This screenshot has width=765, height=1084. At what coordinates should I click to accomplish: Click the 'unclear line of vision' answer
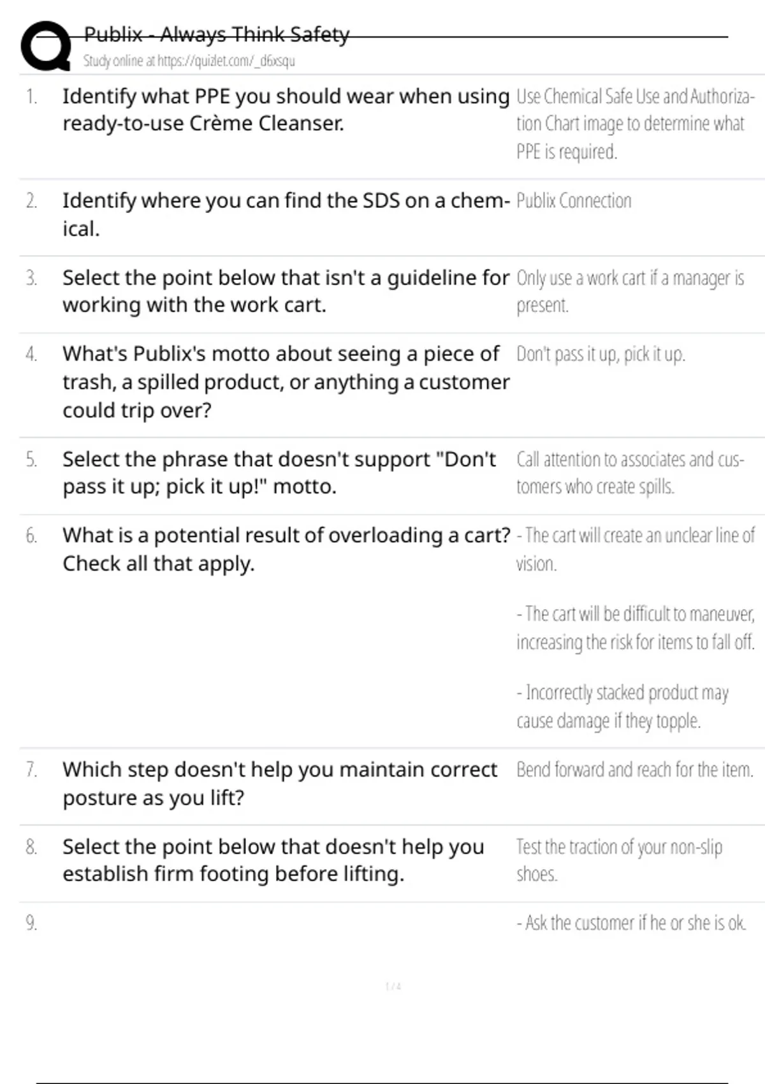pyautogui.click(x=635, y=549)
